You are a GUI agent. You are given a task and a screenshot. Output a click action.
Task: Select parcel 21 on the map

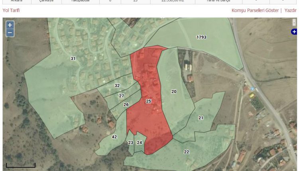coord(201,118)
